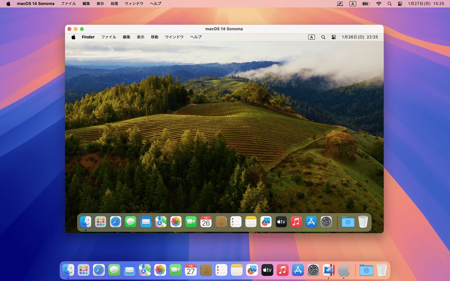This screenshot has width=450, height=281.
Task: Open Maps in the guest VM dock
Action: click(x=161, y=222)
